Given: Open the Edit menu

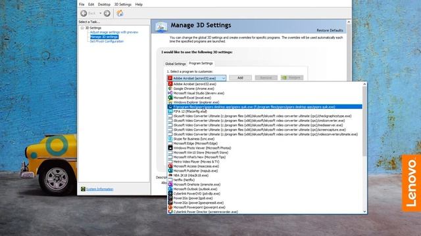Looking at the screenshot, I should click(x=91, y=5).
